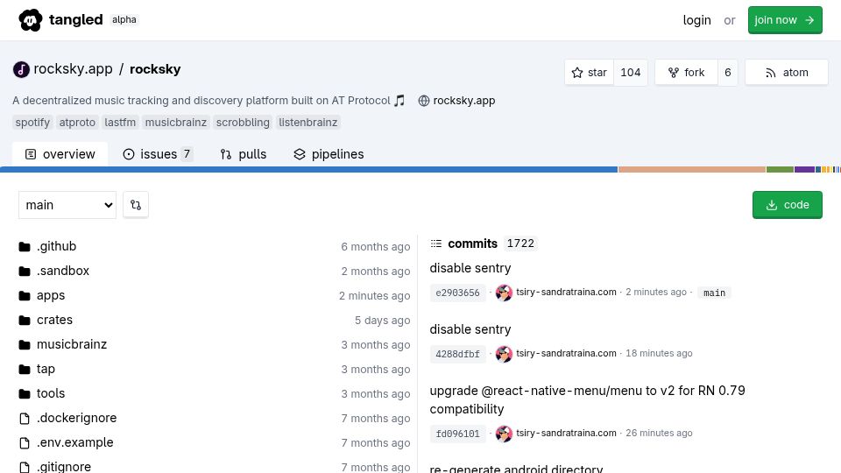Click the tools folder icon
This screenshot has width=841, height=473.
tap(25, 394)
